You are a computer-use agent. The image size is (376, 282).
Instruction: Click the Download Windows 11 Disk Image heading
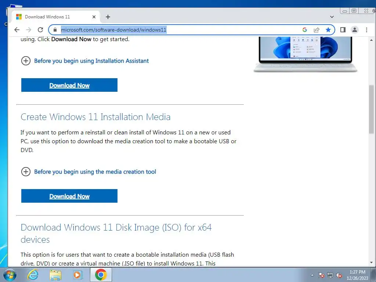116,233
